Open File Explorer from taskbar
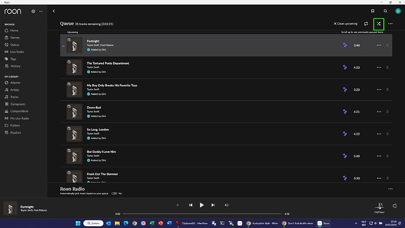The height and width of the screenshot is (228, 405). coord(117,223)
